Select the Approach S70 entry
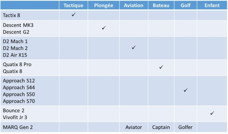228x134 pixels. coord(19,101)
